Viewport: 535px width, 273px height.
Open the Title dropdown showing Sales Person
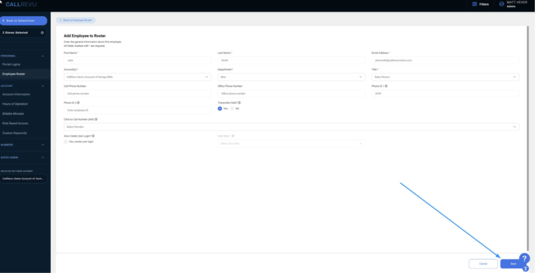click(x=445, y=77)
